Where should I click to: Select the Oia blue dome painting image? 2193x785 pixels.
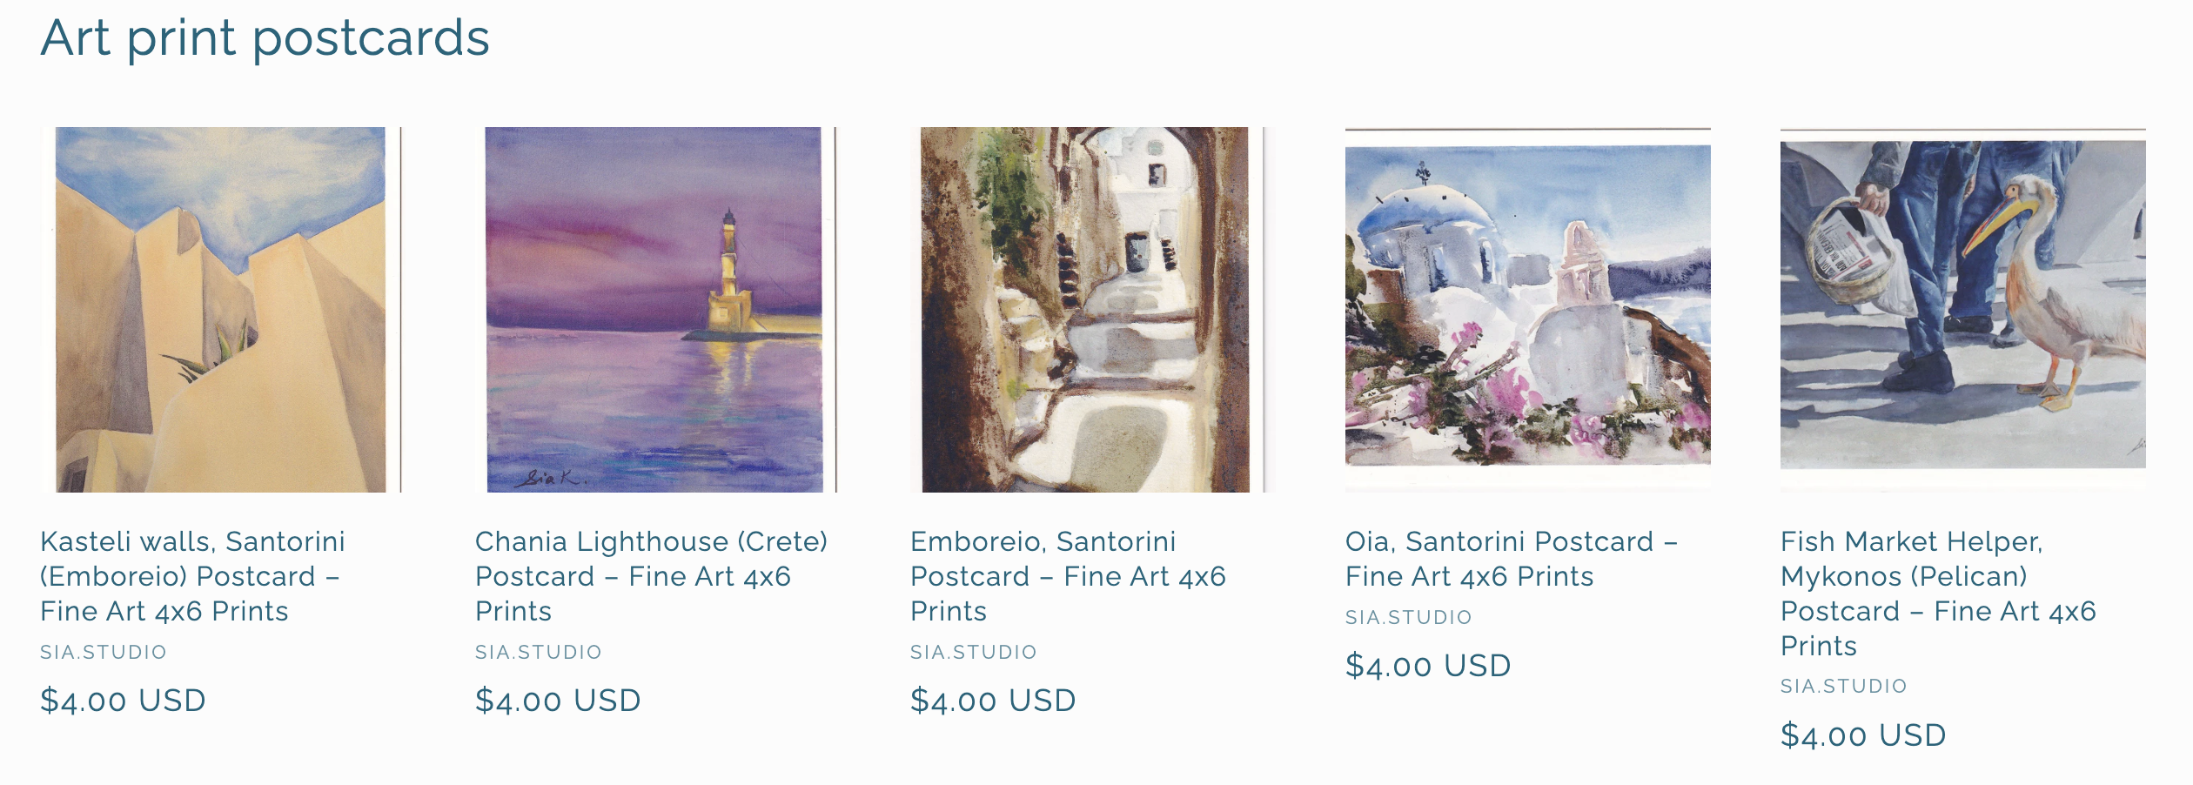coord(1527,305)
